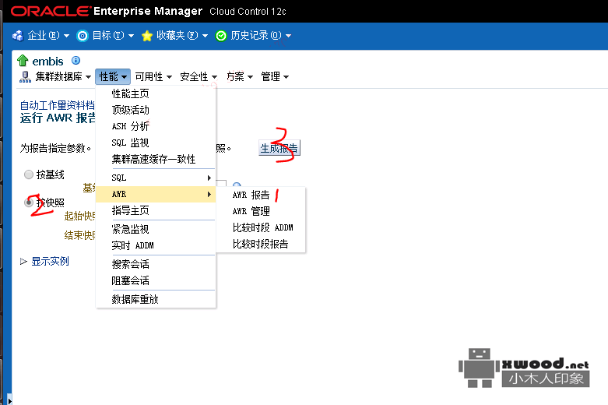This screenshot has width=608, height=405.
Task: Click the 显示实例 link
Action: coord(50,262)
